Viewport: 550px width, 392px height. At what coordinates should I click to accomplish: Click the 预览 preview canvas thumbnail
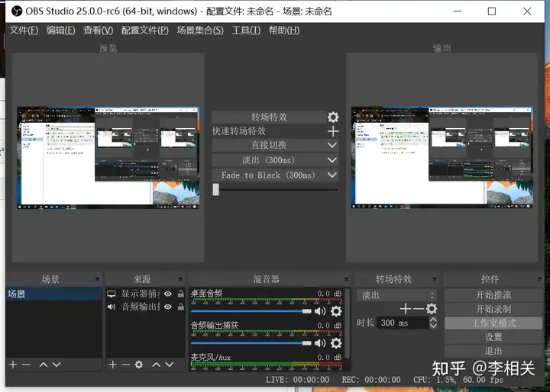click(108, 157)
